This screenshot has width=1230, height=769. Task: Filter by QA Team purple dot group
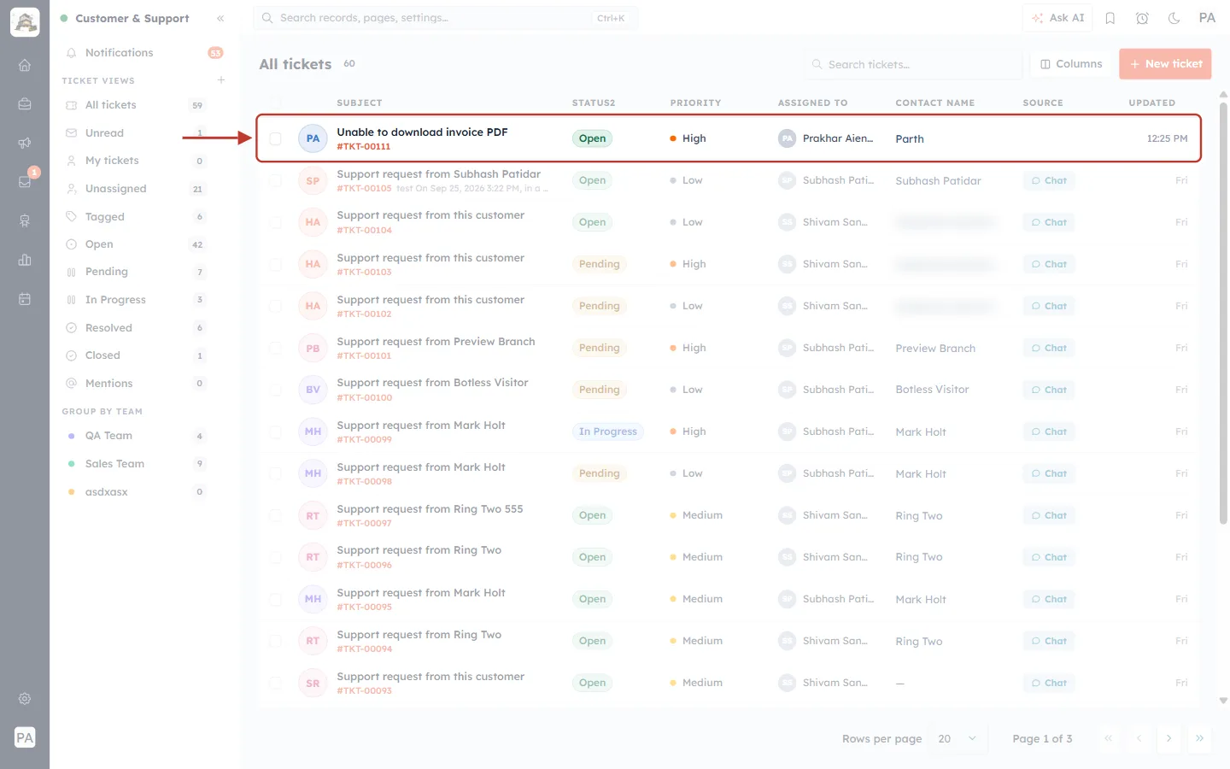pos(135,436)
